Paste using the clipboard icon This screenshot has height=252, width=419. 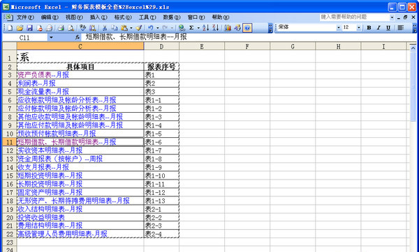click(124, 28)
